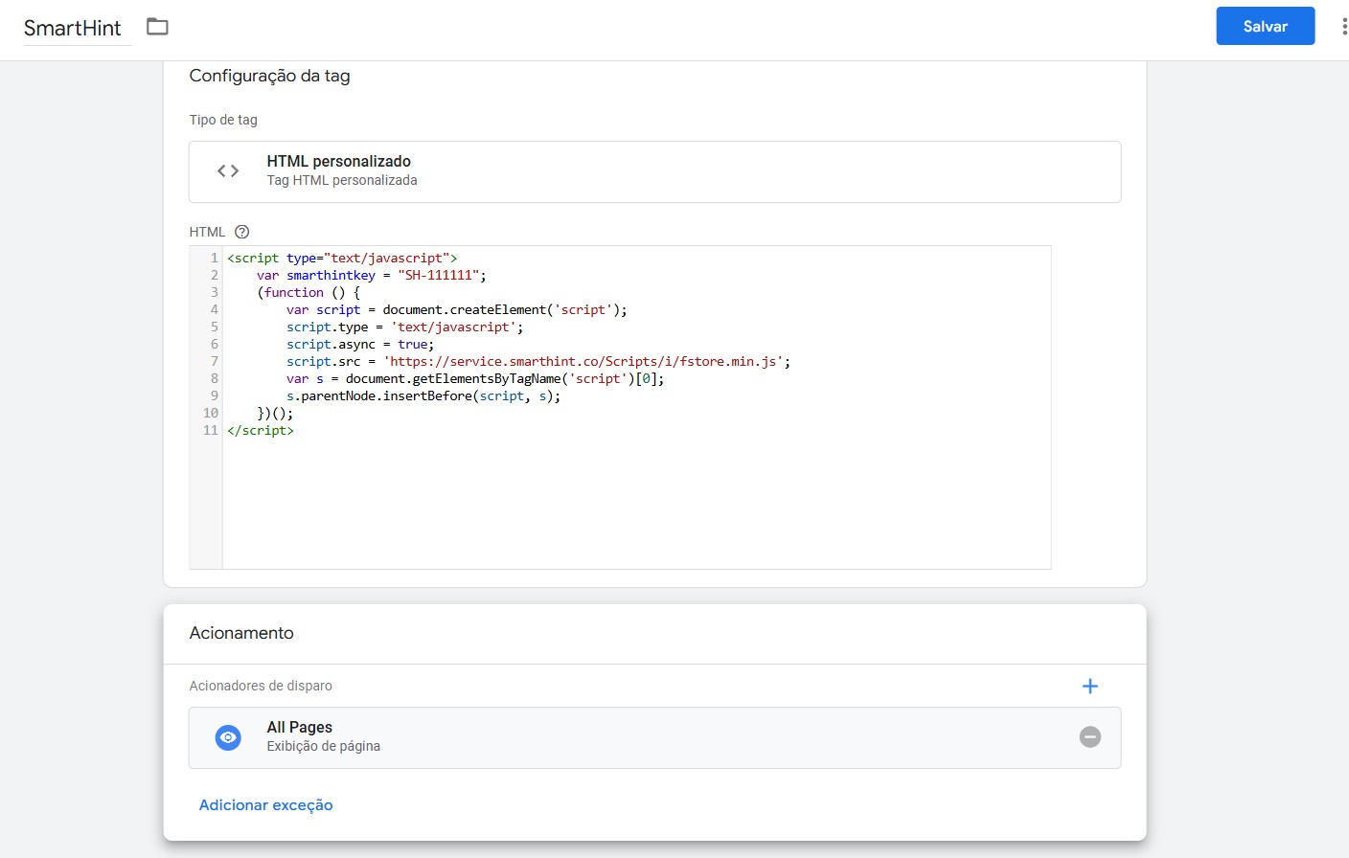Click the closing </script> line
1349x858 pixels.
[261, 430]
